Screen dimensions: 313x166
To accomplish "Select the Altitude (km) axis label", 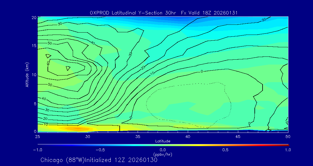I will click(27, 74).
